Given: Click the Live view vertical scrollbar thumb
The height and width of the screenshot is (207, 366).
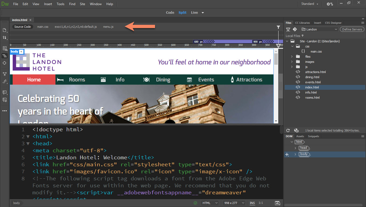Looking at the screenshot, I should point(276,59).
